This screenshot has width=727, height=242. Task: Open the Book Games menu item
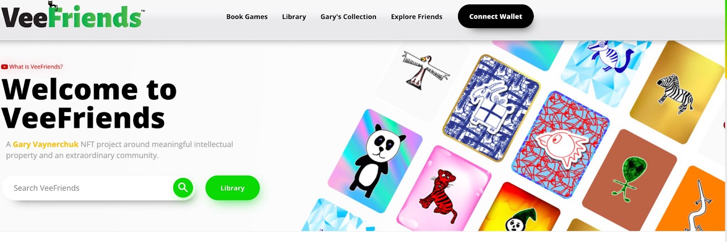point(247,17)
